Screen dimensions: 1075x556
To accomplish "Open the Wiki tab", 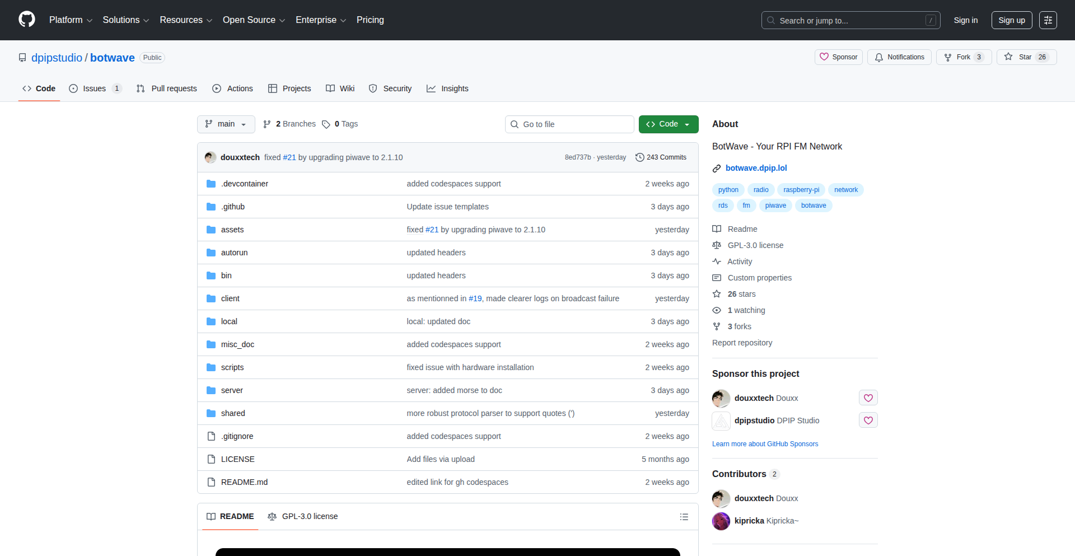I will [340, 88].
